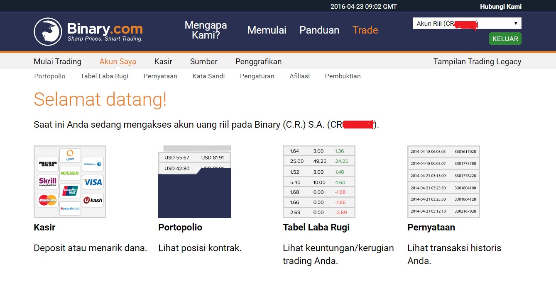Open Hubungi Kami link
556x281 pixels.
[501, 6]
